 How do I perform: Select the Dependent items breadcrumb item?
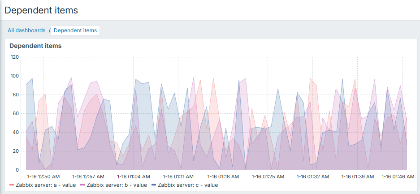(x=75, y=30)
